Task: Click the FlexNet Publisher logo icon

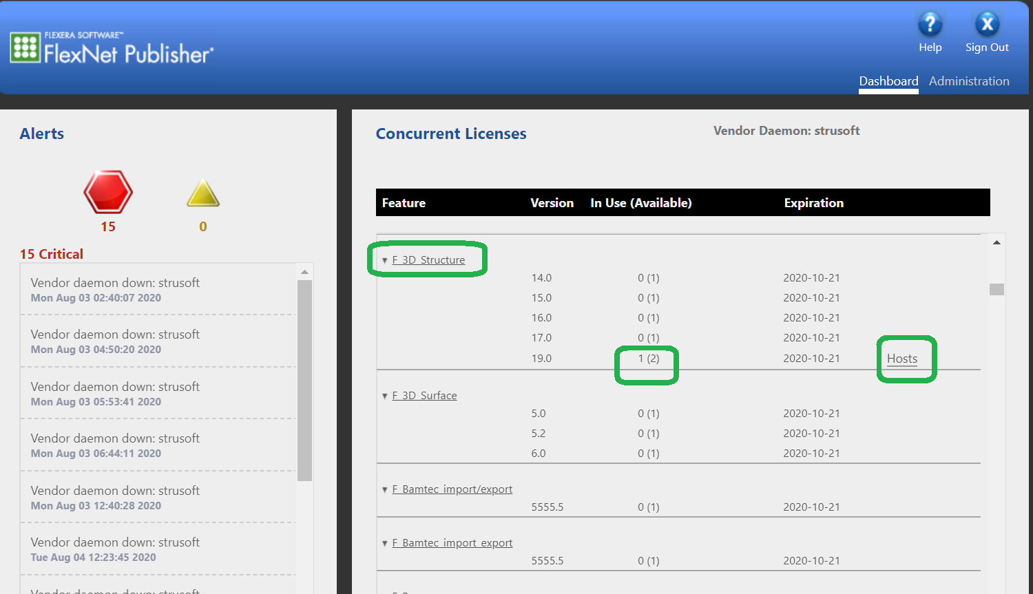Action: coord(25,47)
